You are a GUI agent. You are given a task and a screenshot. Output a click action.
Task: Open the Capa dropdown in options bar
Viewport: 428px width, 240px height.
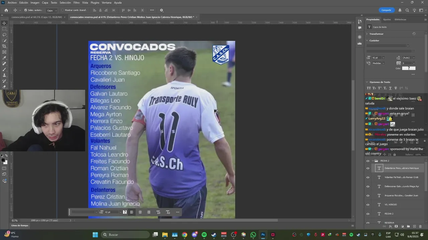coord(51,10)
